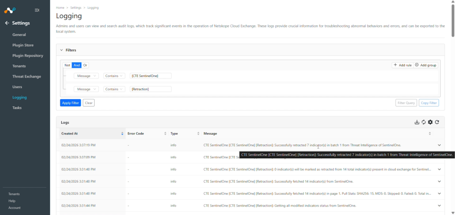
Task: Select timestamp 02/24/2026 3:37:19 PM
Action: [78, 145]
